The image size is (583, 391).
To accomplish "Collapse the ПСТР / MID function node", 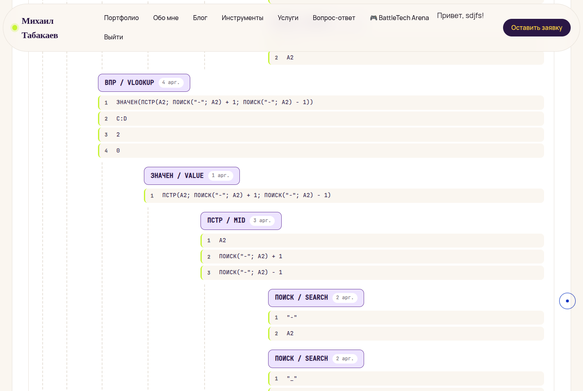I will coord(241,221).
